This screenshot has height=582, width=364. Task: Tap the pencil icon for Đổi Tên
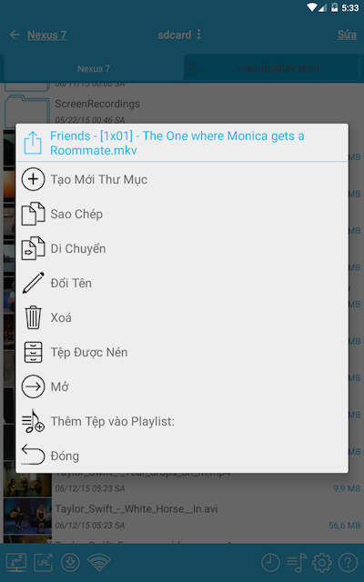33,283
